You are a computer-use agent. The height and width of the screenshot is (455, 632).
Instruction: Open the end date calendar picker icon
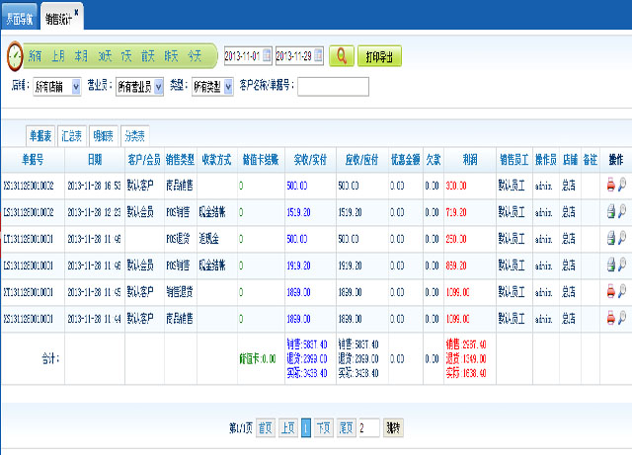[x=318, y=56]
